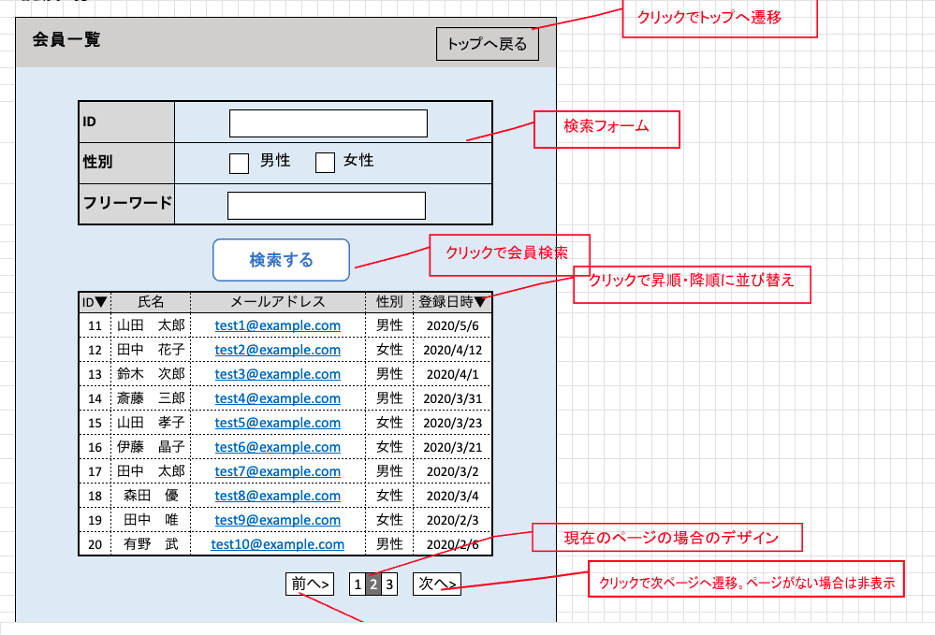Select page 3 in pagination
This screenshot has height=635, width=935.
pos(389,584)
